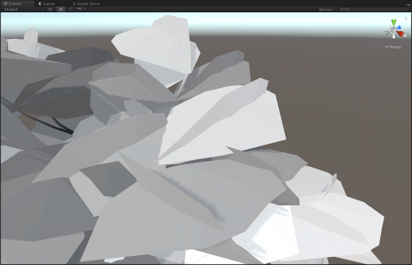Click the Persp projection label
Image resolution: width=412 pixels, height=265 pixels.
point(394,47)
